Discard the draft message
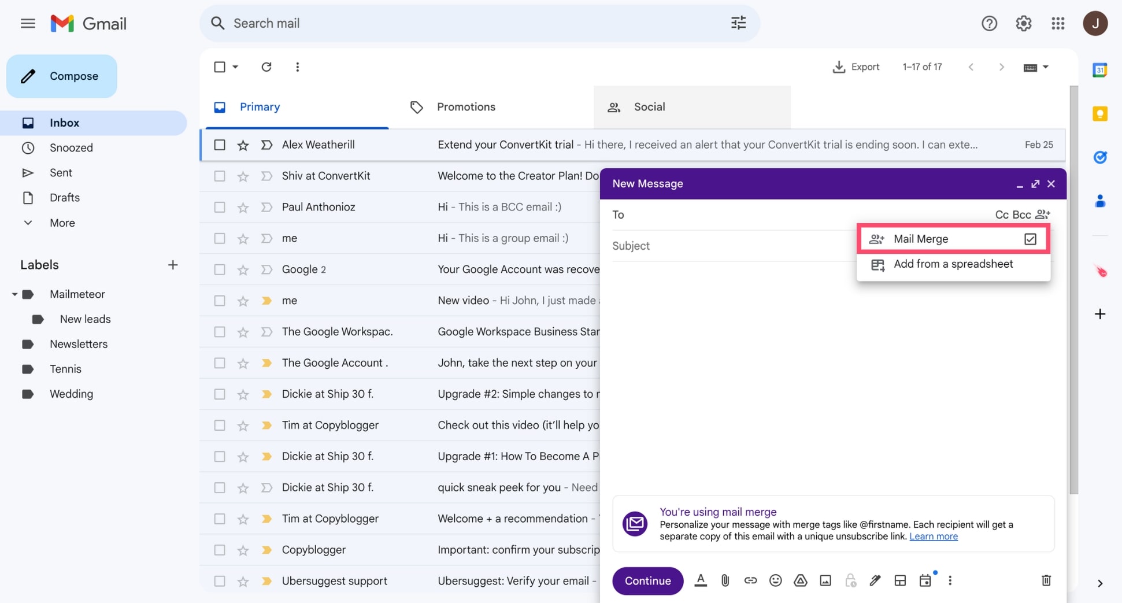 1046,580
